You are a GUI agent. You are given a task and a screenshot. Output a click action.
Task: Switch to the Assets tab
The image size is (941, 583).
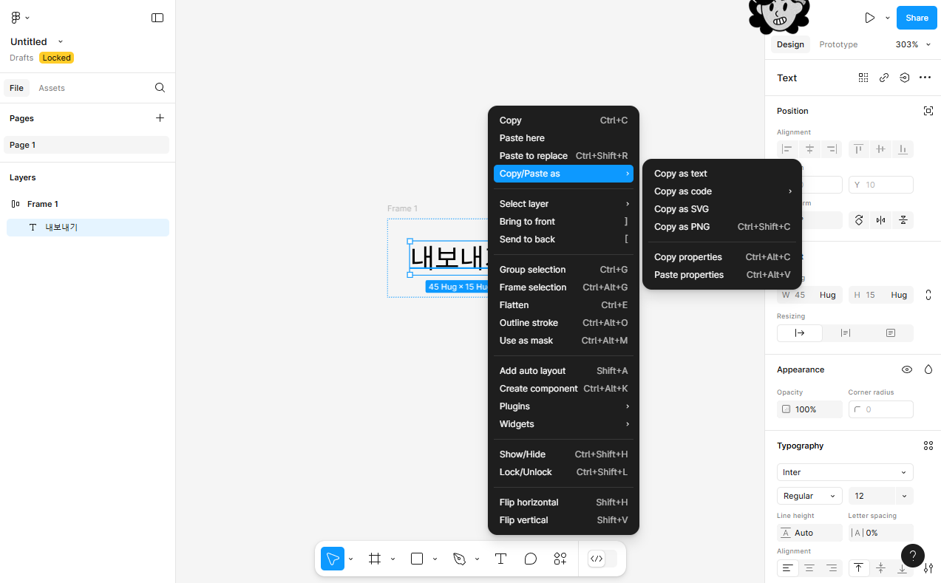coord(52,88)
